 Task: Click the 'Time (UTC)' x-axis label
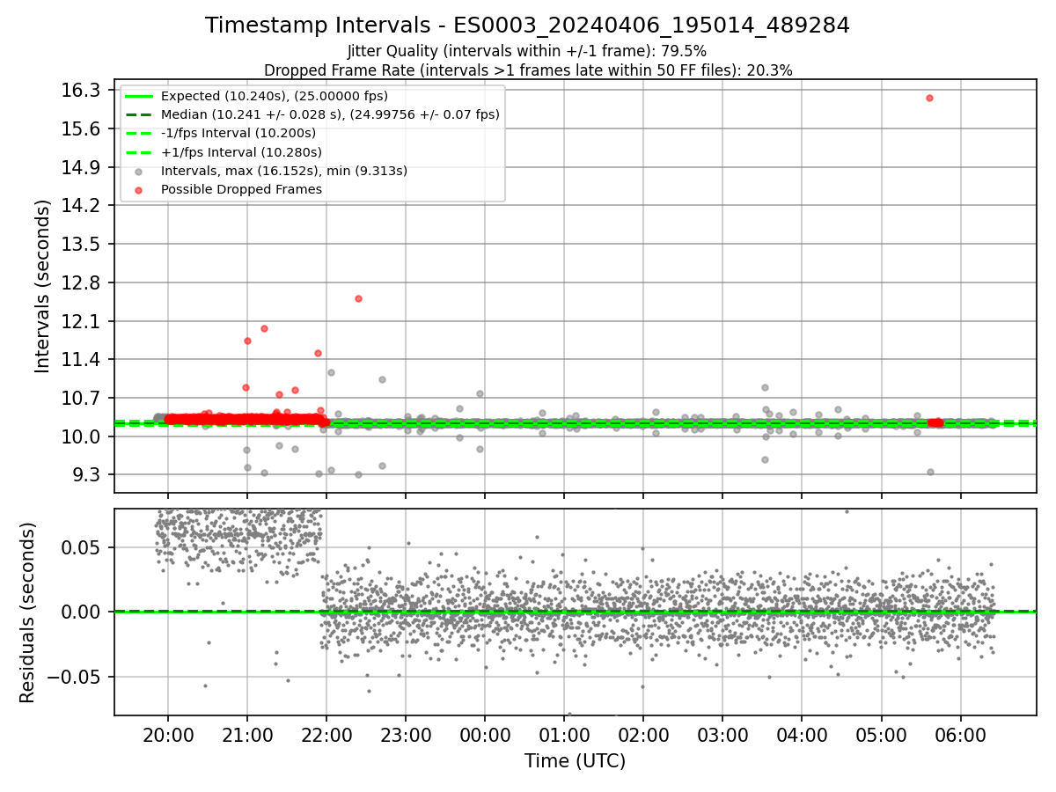575,761
